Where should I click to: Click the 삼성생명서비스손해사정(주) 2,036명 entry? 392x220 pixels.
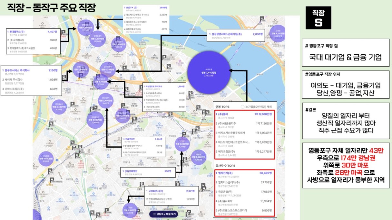click(x=237, y=35)
